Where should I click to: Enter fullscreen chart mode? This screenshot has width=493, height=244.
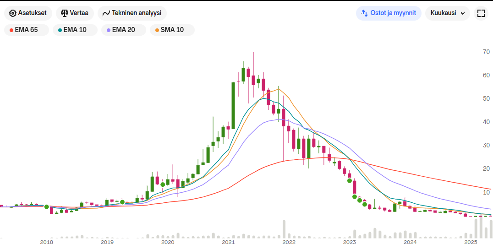[481, 13]
